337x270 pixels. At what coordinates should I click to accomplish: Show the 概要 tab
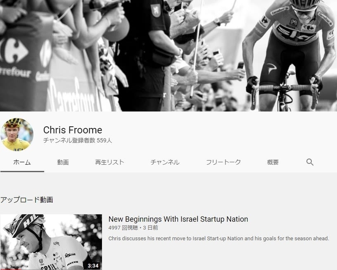click(x=273, y=162)
